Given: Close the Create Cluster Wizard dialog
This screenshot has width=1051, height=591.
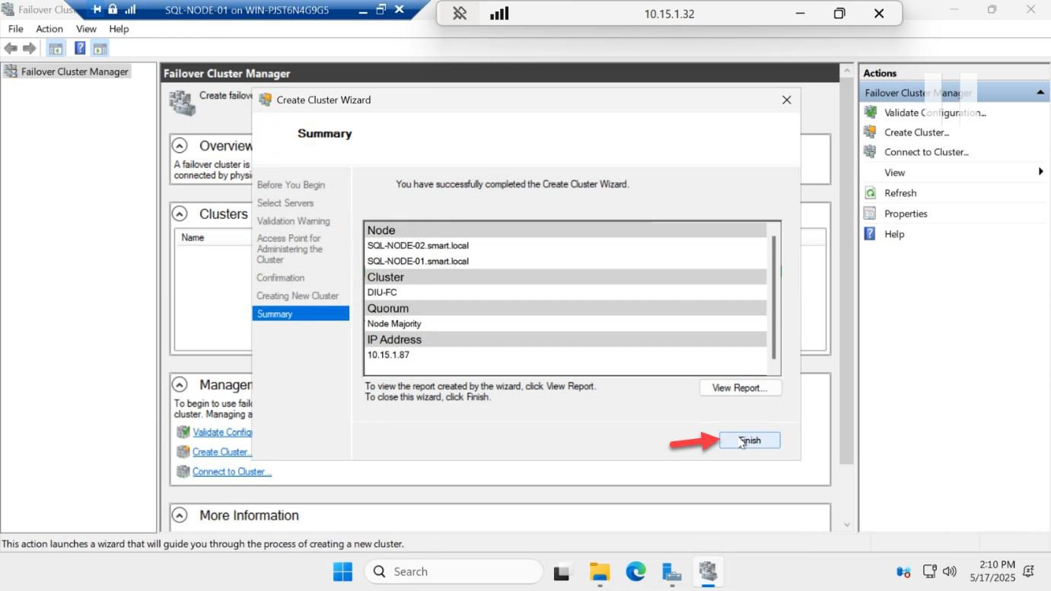Looking at the screenshot, I should click(x=787, y=100).
